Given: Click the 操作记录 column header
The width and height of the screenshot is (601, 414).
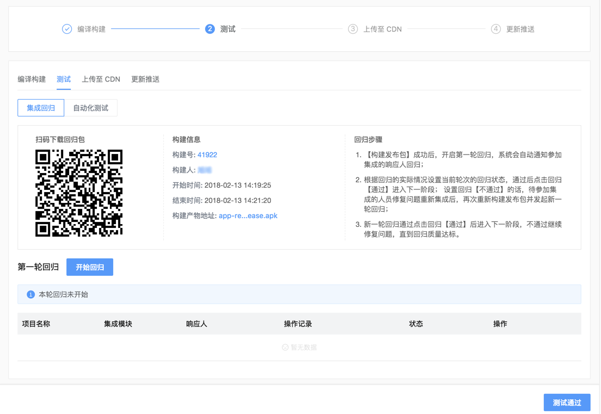Looking at the screenshot, I should tap(298, 324).
